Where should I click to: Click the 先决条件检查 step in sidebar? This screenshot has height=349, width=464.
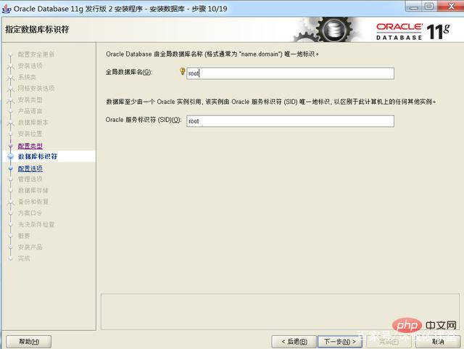click(x=36, y=224)
